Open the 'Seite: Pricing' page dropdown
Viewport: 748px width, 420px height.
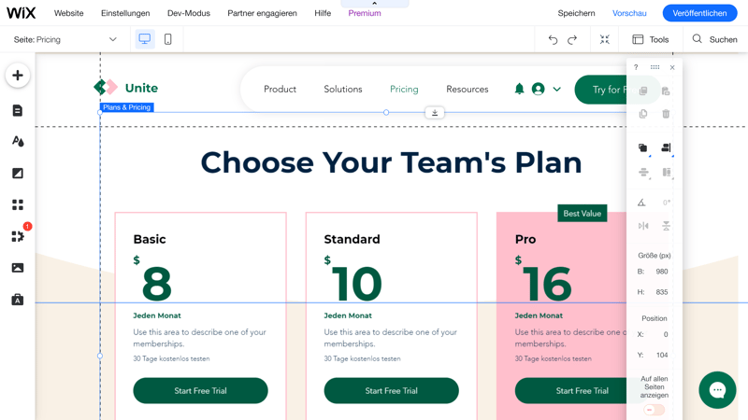click(x=65, y=39)
